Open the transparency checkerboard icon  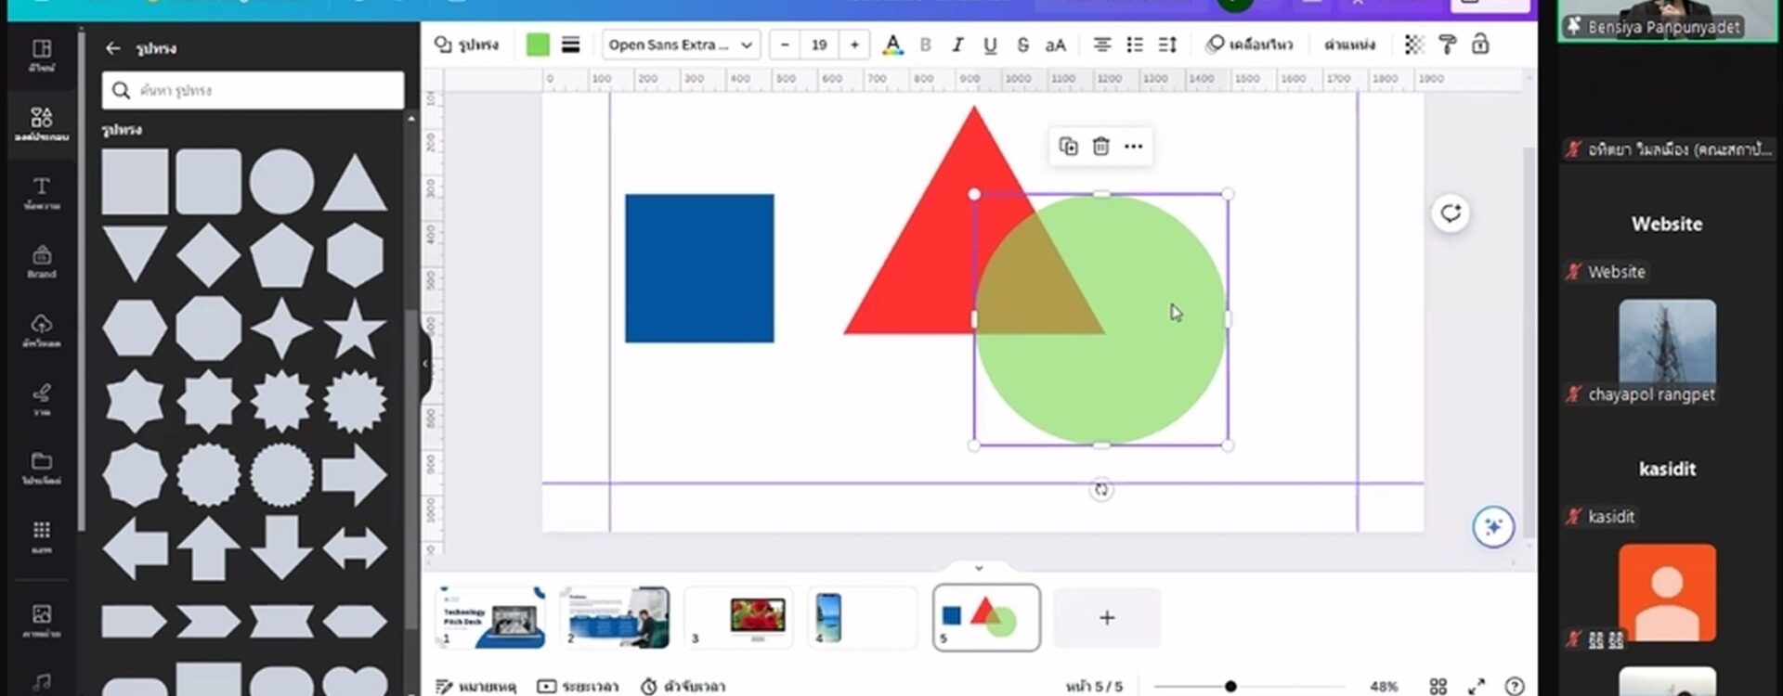click(1413, 45)
